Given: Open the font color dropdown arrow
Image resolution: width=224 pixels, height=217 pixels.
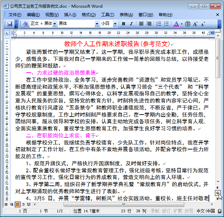Looking at the screenshot, I should pos(182,24).
